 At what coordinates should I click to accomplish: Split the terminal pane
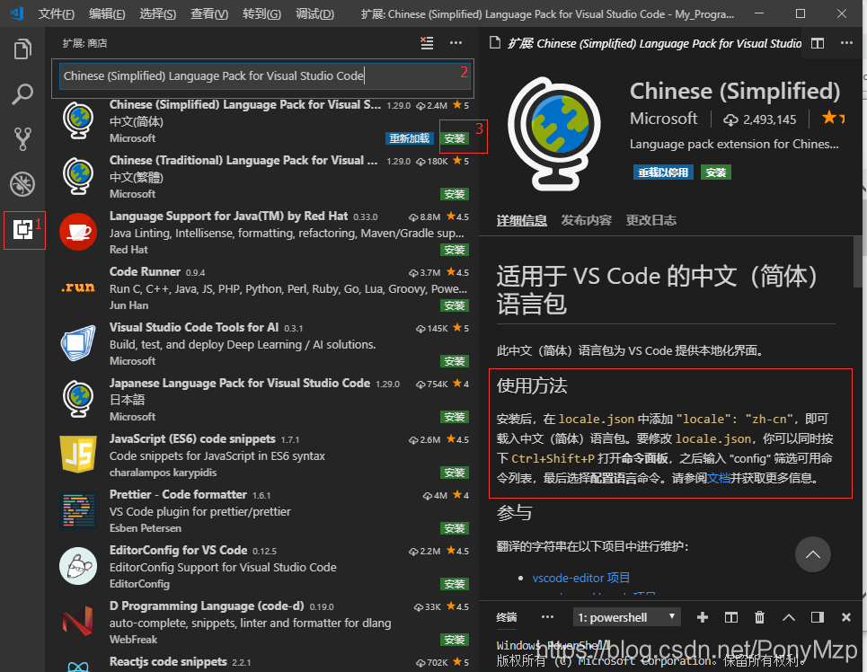731,617
